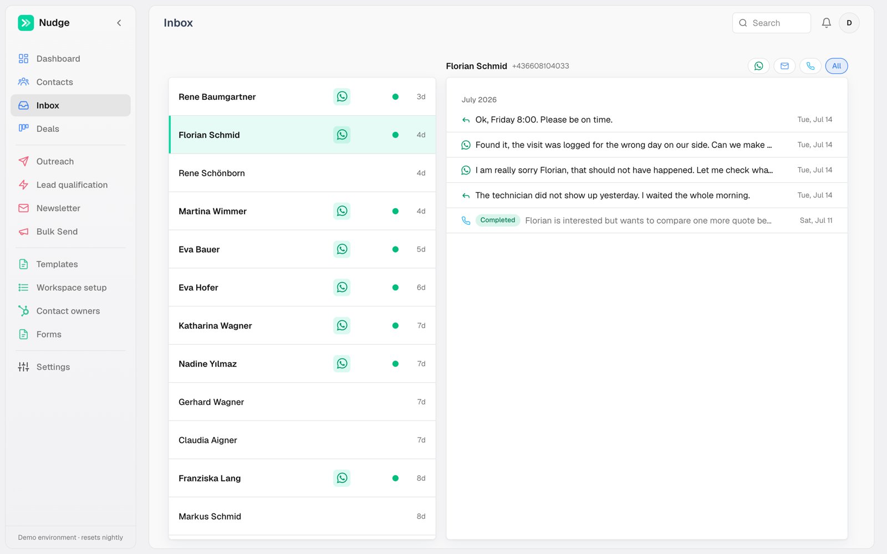Open Katharina Wagner conversation
This screenshot has height=554, width=887.
[302, 326]
